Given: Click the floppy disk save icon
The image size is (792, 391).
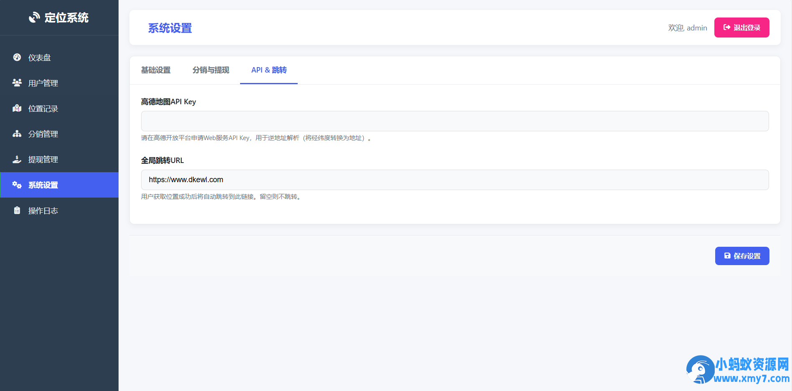Looking at the screenshot, I should [727, 256].
